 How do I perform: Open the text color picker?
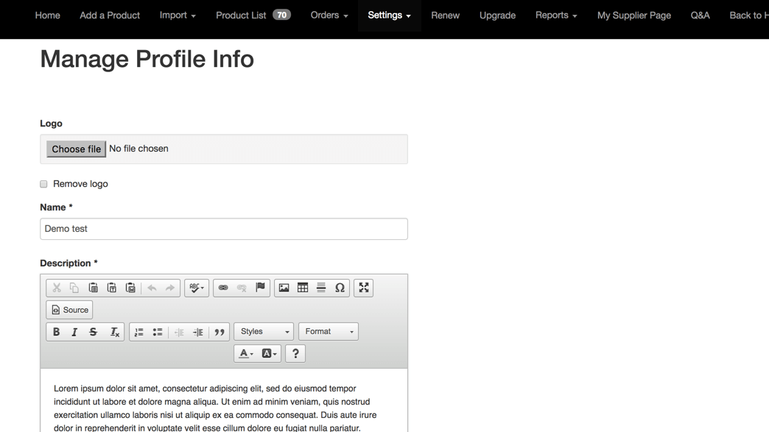point(246,354)
